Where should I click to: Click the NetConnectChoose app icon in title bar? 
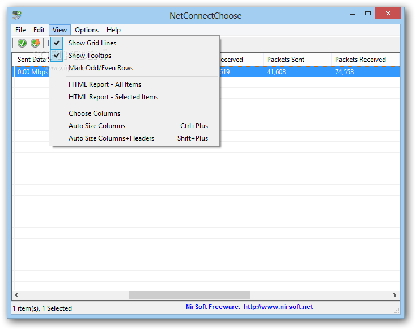(x=17, y=15)
